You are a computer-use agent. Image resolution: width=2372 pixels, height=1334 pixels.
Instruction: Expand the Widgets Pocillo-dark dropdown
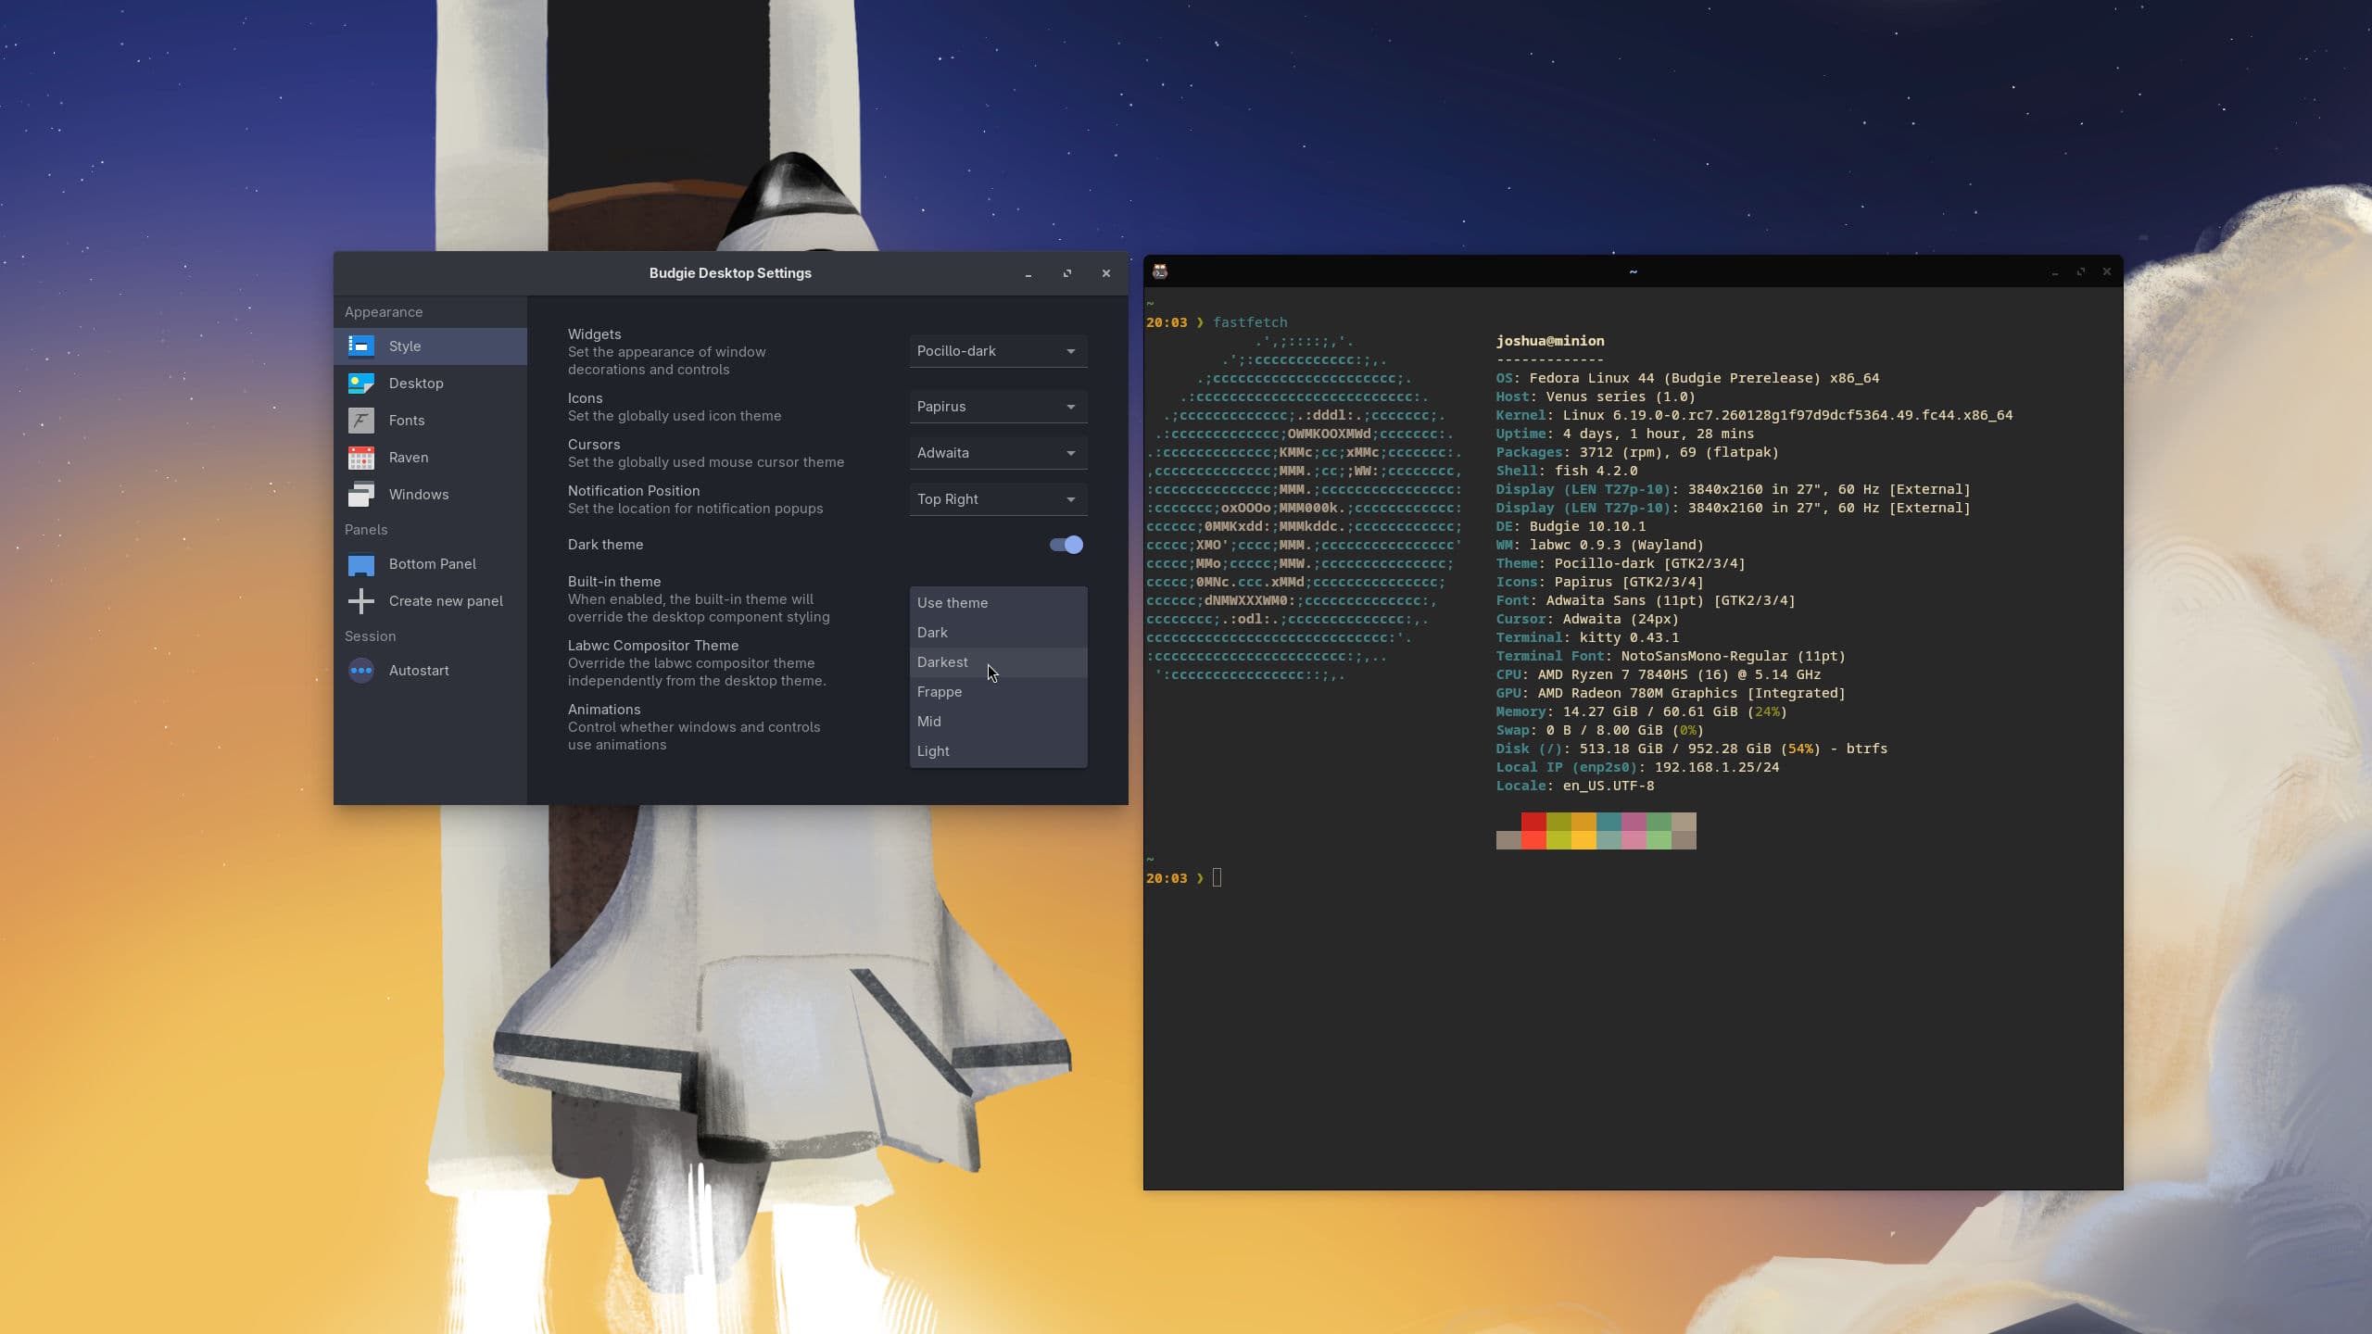tap(997, 351)
